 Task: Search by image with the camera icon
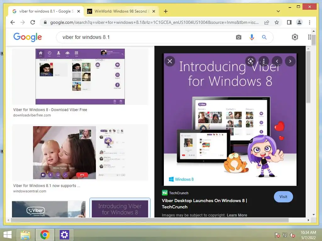tap(239, 37)
